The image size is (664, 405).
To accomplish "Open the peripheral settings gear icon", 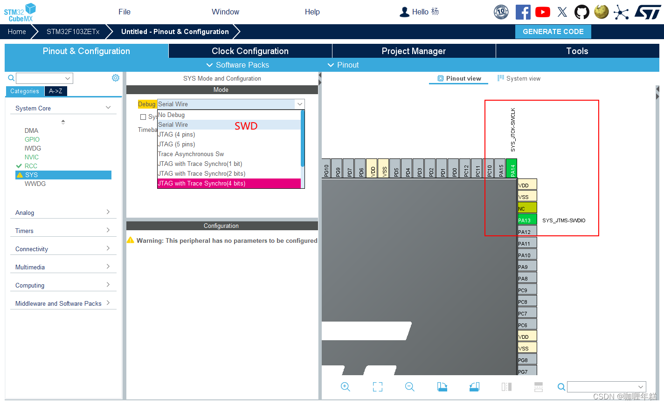I will tap(116, 78).
